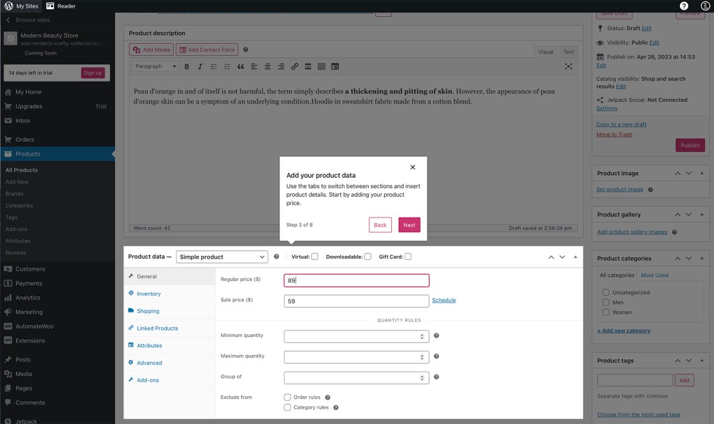The height and width of the screenshot is (424, 714).
Task: Move Product data panel down
Action: 563,257
